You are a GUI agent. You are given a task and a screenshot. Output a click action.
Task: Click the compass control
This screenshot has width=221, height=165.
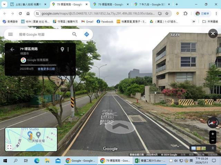[213, 123]
